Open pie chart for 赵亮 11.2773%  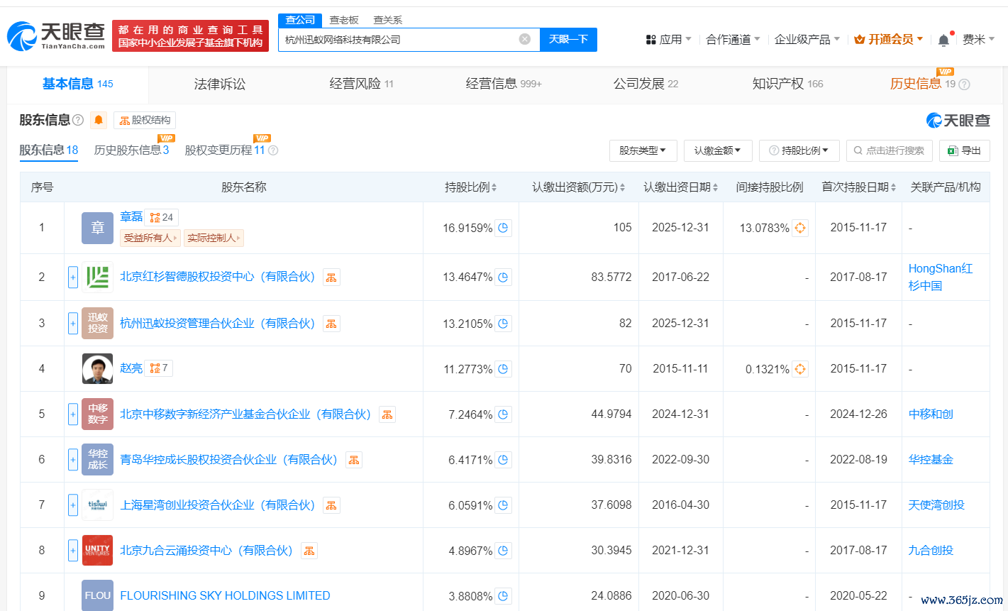(x=503, y=369)
